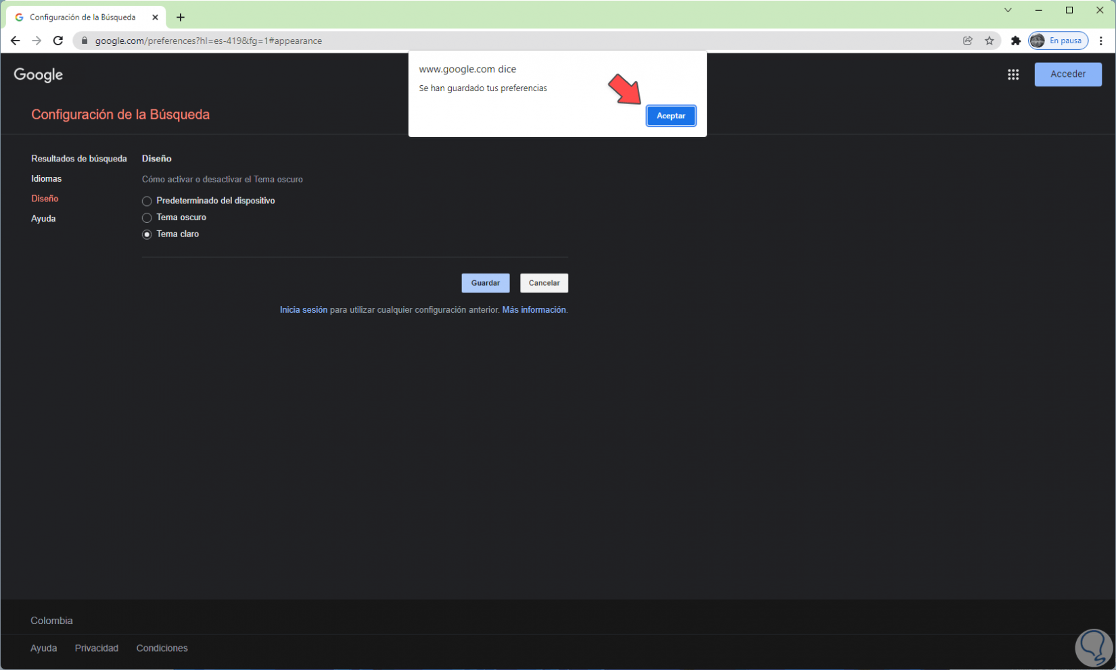Click the Ayuda link in the footer

44,648
